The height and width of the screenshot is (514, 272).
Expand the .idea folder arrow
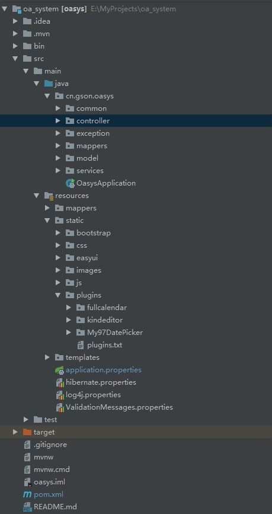pyautogui.click(x=15, y=21)
